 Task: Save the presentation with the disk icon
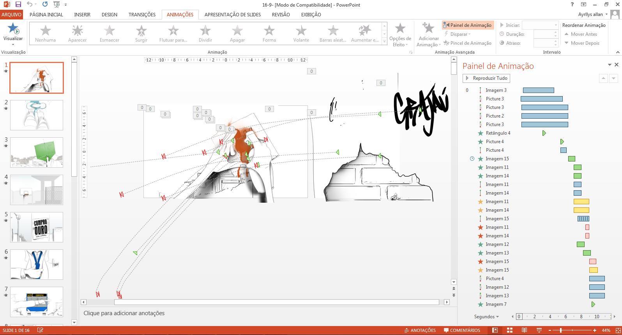tap(18, 5)
